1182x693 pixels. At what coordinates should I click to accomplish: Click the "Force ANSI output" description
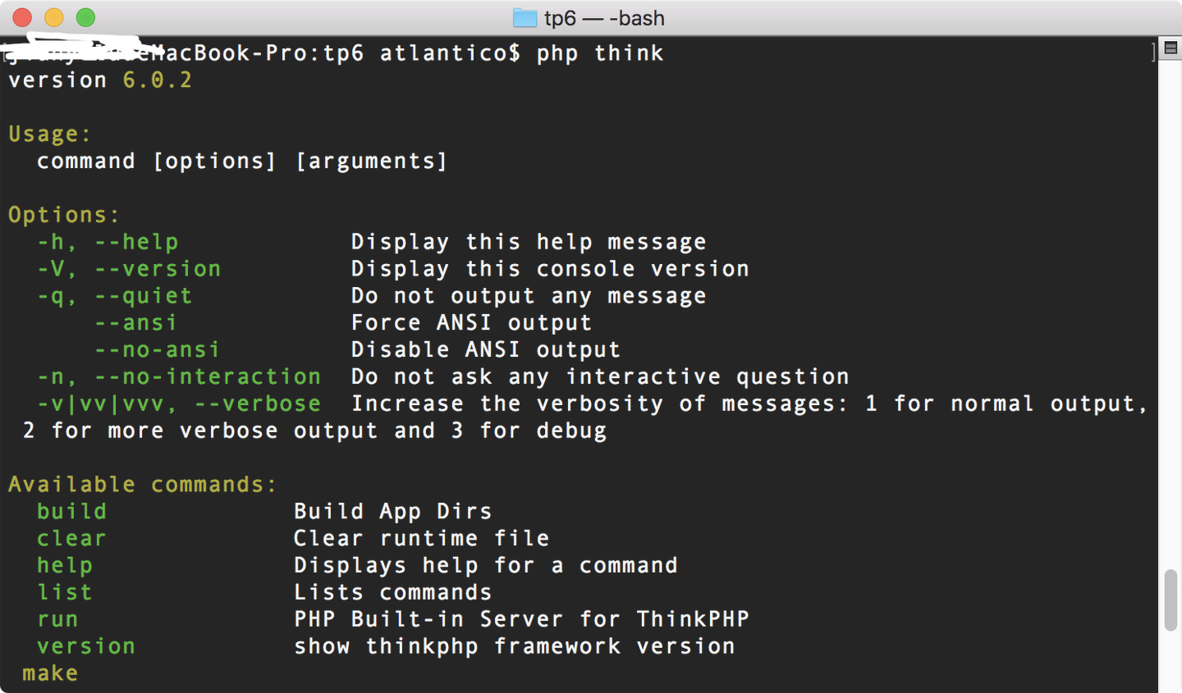[x=471, y=323]
